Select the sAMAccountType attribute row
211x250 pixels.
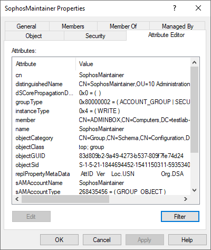pyautogui.click(x=101, y=191)
